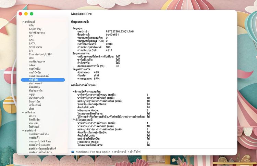The width and height of the screenshot is (257, 166).
Task: Click charge state value 98
Action: [x=117, y=66]
